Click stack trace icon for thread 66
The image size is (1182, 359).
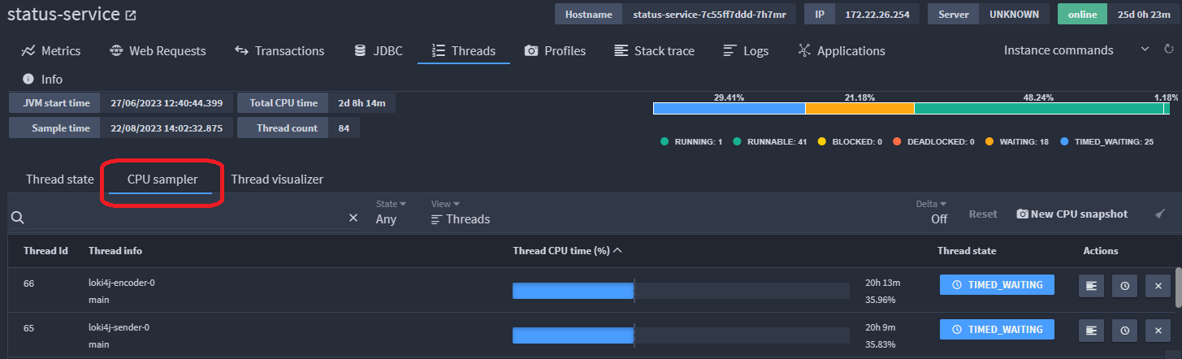point(1091,285)
